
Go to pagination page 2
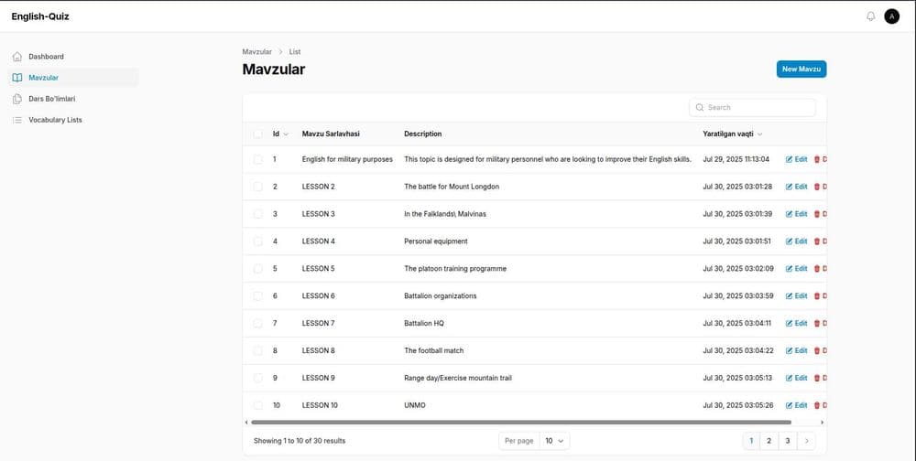tap(769, 441)
